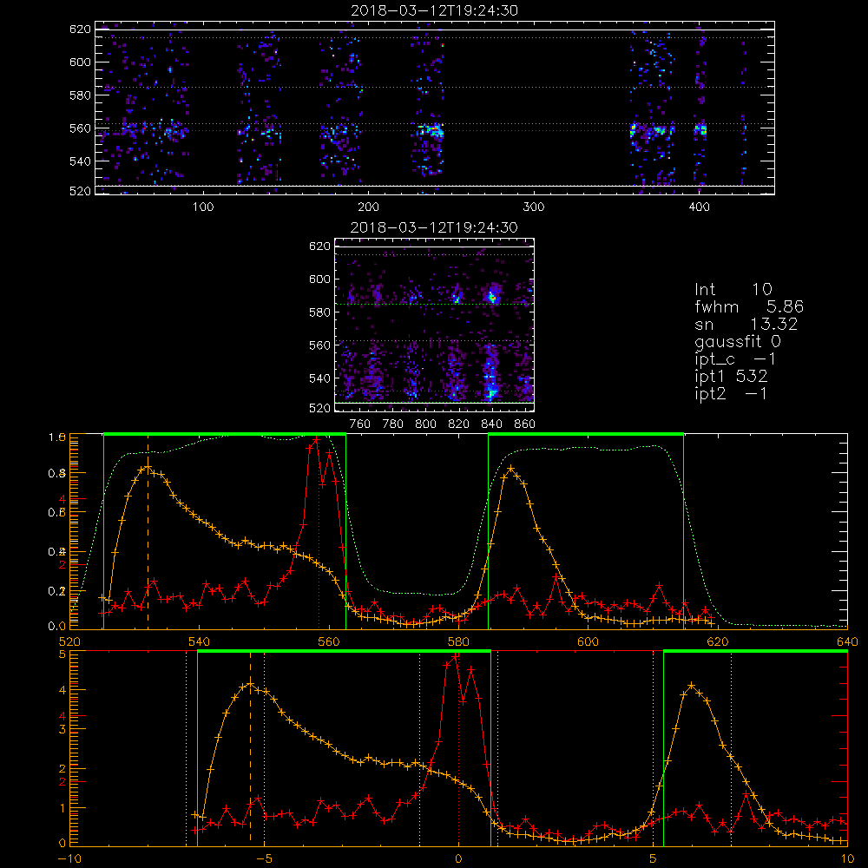Select the 'fwhm 5.86' parameter line
This screenshot has width=868, height=868.
click(749, 306)
